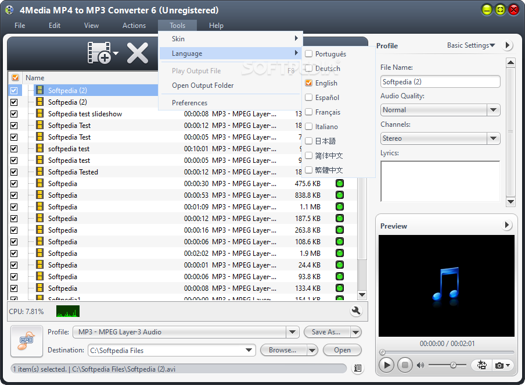Open the Basic Settings dropdown
This screenshot has width=525, height=385.
point(471,45)
